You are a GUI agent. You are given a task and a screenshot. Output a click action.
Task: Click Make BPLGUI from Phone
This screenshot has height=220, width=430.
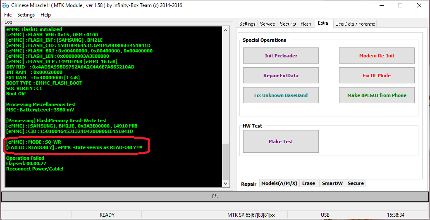377,95
